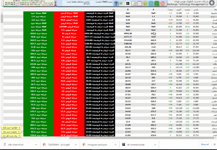
Task: Click the vertical scrollbar thumb at left
Action: coord(2,19)
